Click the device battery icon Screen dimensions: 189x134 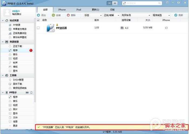[x=27, y=92]
